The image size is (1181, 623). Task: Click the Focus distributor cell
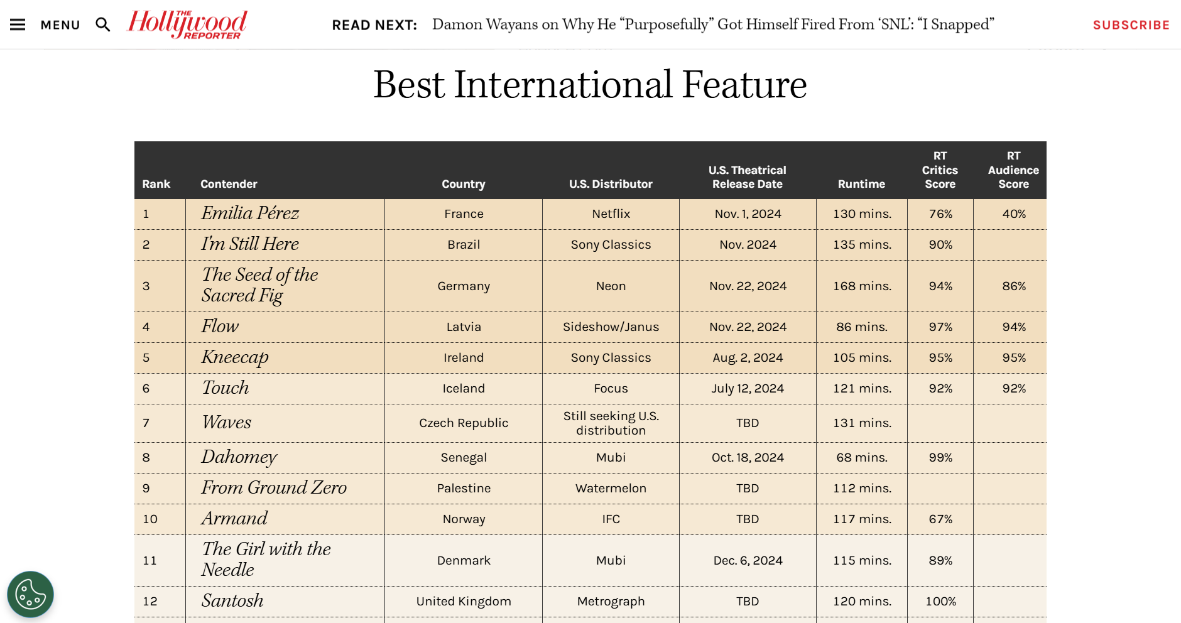coord(611,389)
